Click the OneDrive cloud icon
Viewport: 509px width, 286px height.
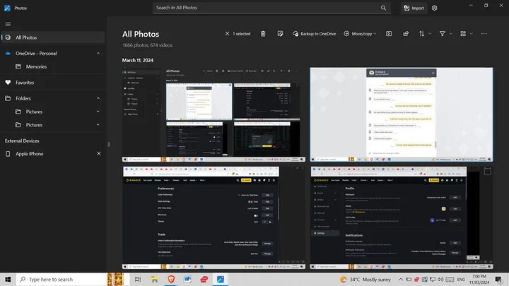tap(8, 53)
